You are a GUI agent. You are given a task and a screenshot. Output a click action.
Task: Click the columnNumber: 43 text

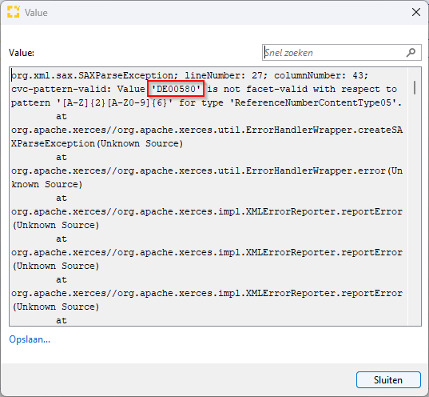tap(321, 75)
